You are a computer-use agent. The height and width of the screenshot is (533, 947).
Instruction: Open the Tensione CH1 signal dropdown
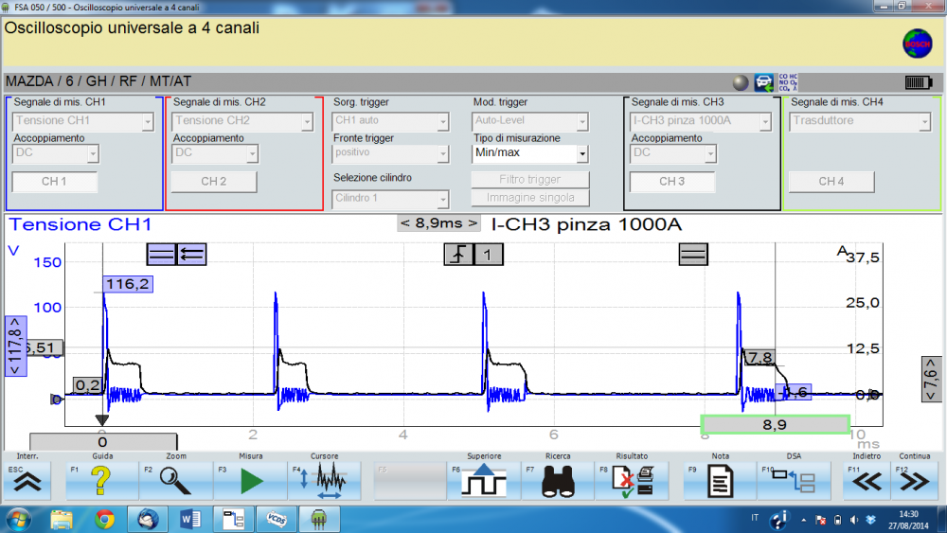pos(82,121)
